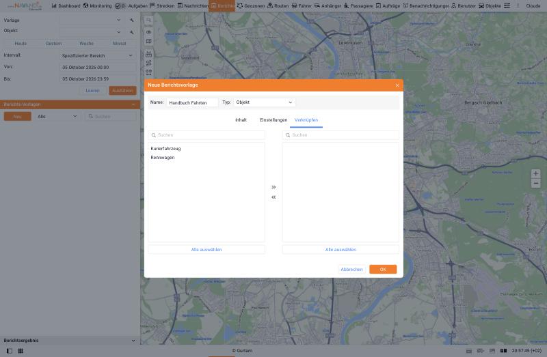Click the grid icon in bottom-left status bar
The height and width of the screenshot is (357, 547).
pos(21,351)
